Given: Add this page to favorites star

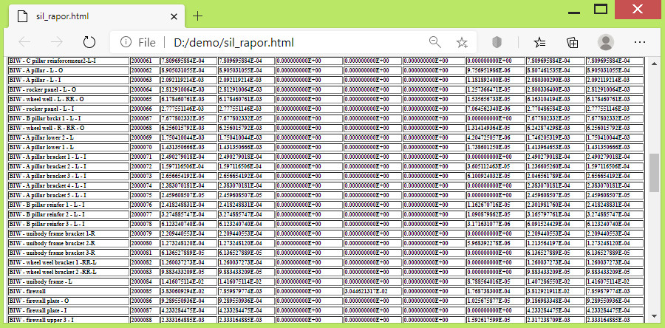Looking at the screenshot, I should [x=462, y=42].
